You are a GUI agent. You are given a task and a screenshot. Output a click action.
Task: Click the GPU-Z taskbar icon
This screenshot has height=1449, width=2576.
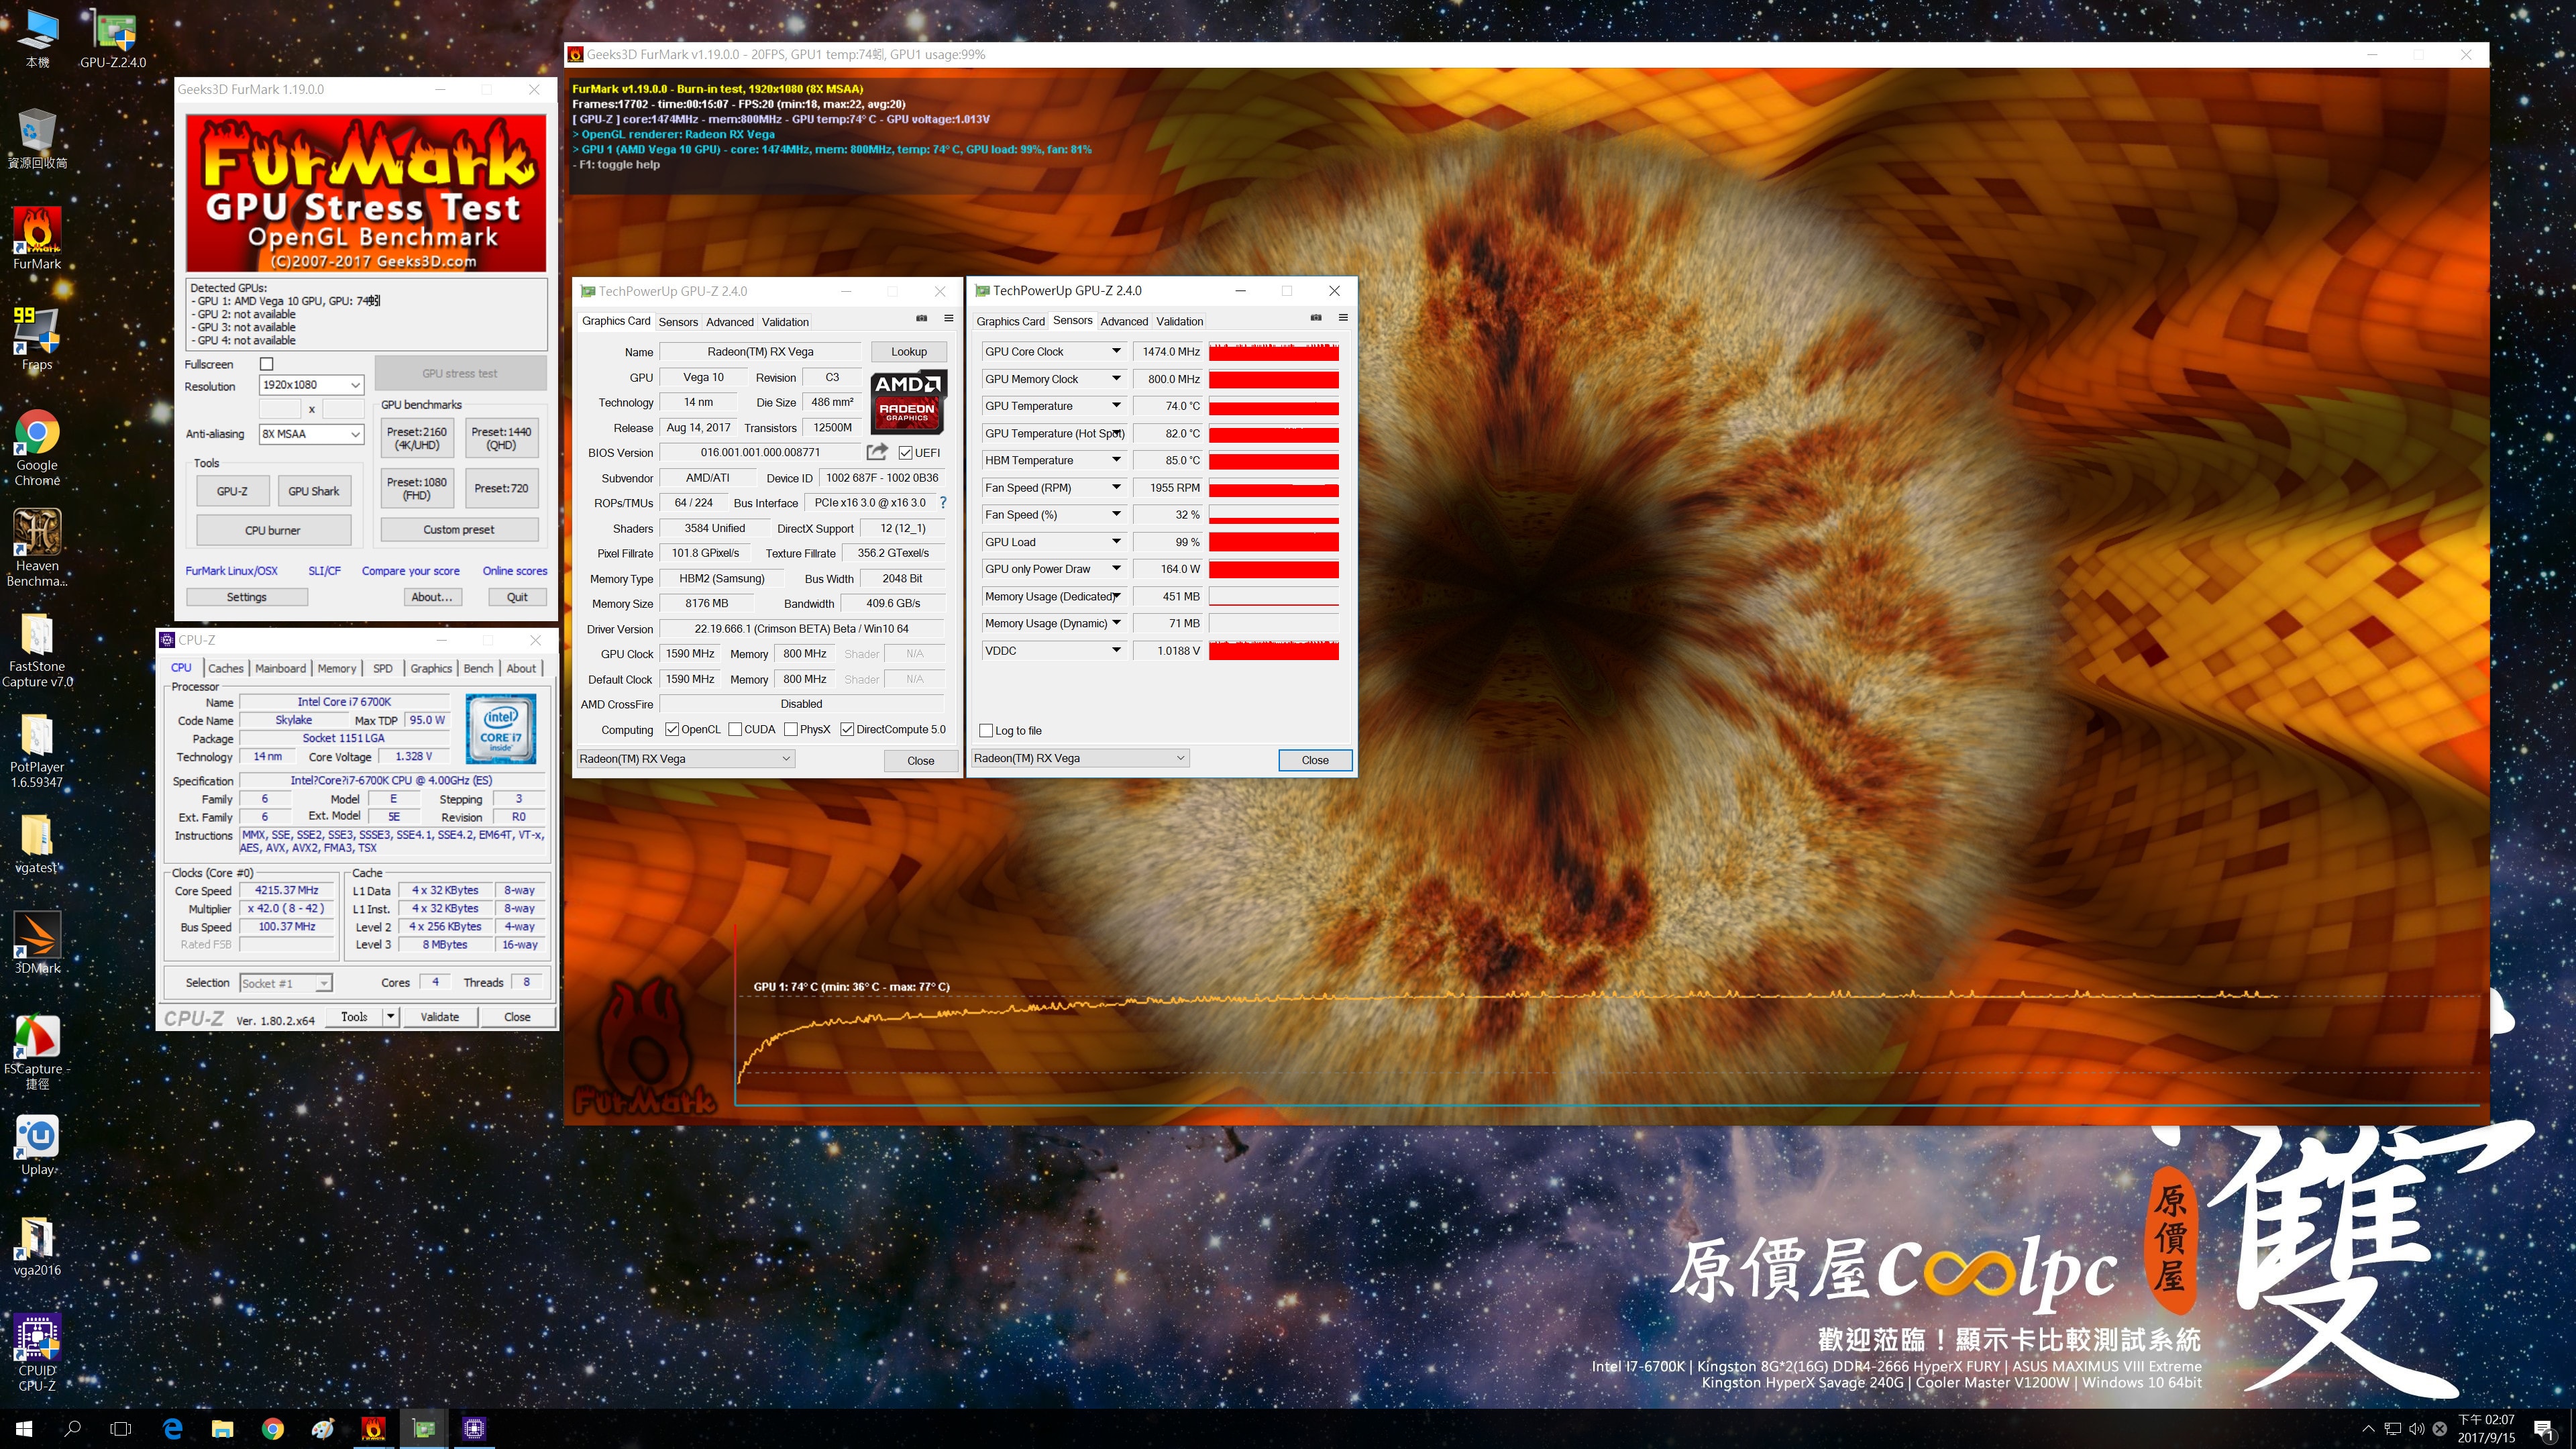click(424, 1428)
